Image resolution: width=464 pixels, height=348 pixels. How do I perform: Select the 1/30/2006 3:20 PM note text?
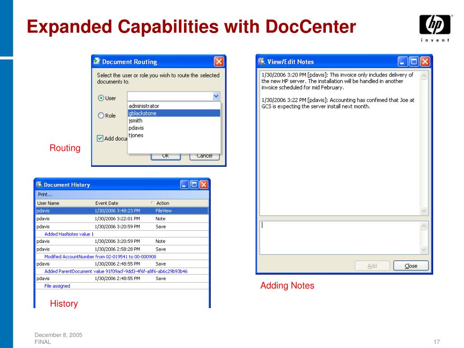pos(337,81)
